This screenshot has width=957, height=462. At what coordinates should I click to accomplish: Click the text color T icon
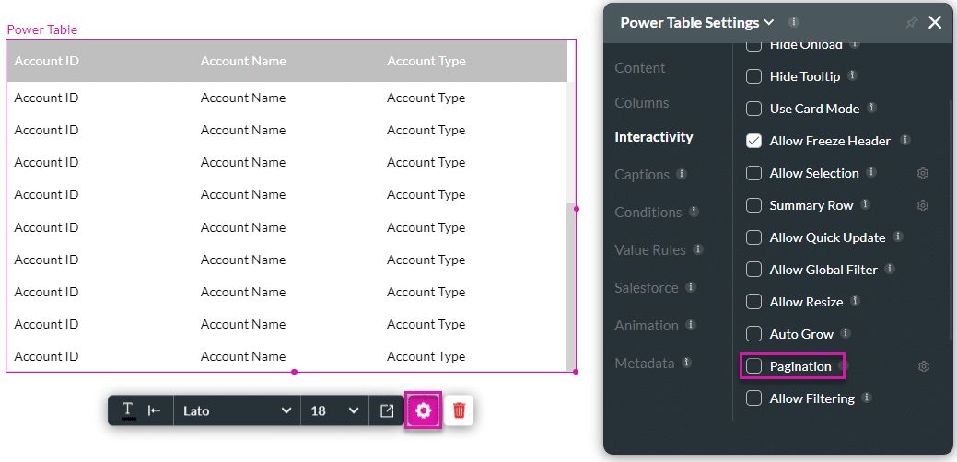pos(127,410)
